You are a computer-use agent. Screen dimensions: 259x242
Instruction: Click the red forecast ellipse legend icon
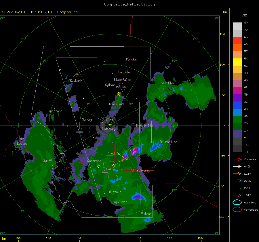pyautogui.click(x=237, y=209)
